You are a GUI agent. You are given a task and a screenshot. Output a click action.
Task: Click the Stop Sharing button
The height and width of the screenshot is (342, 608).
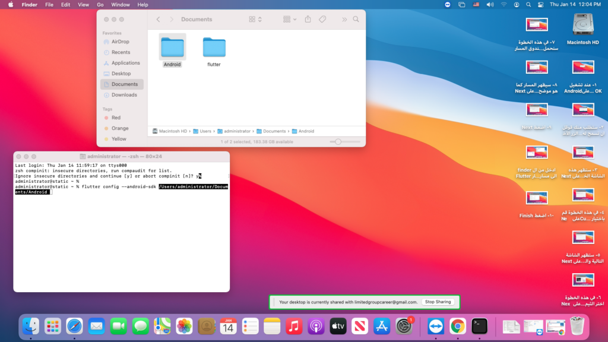point(438,302)
